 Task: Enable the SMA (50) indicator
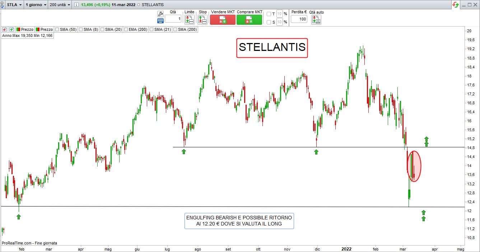[x=57, y=29]
